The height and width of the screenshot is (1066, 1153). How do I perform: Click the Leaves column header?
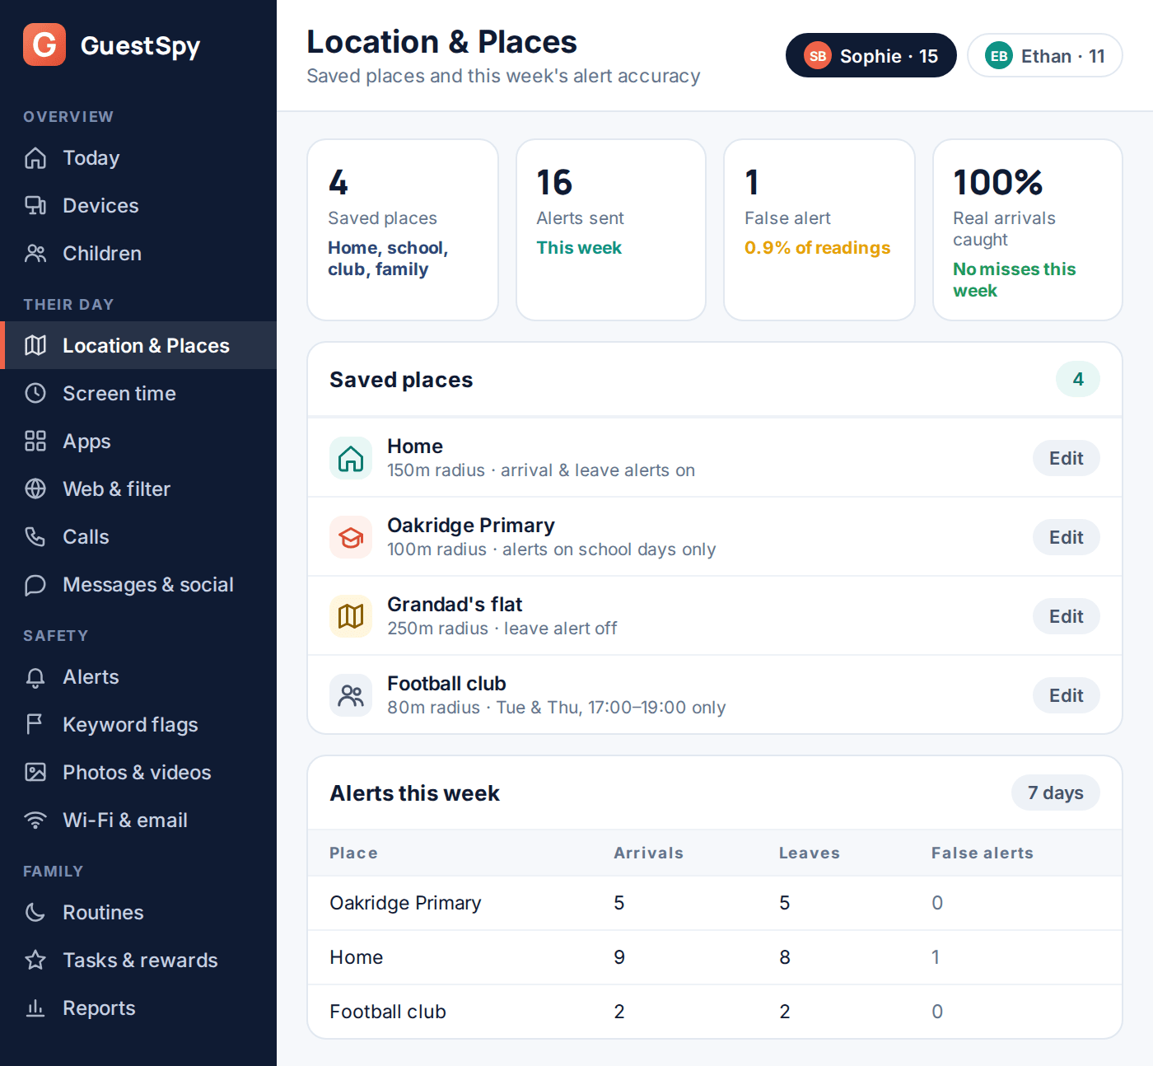(x=809, y=853)
